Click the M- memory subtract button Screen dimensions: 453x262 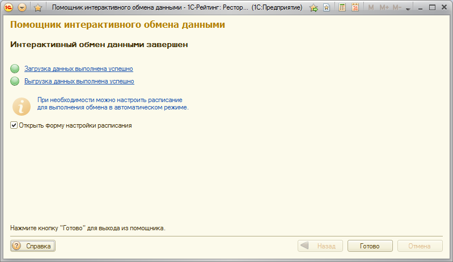[397, 7]
